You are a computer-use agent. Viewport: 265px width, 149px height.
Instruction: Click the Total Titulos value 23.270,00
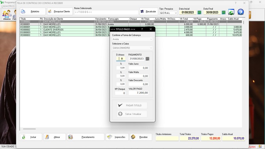coord(189,138)
